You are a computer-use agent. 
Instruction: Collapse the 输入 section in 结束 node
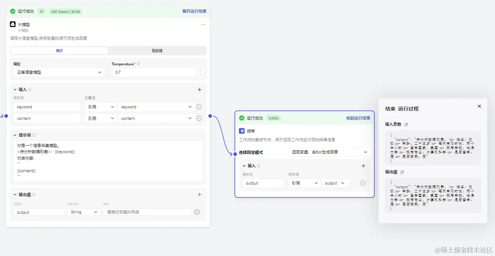(244, 166)
